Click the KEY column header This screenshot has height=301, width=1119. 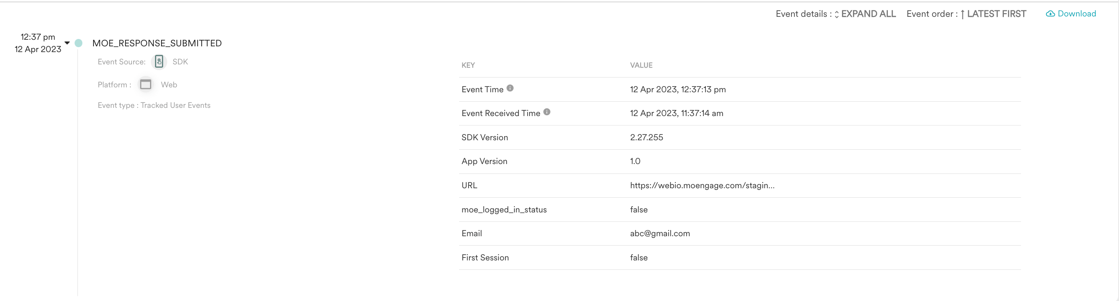point(468,65)
